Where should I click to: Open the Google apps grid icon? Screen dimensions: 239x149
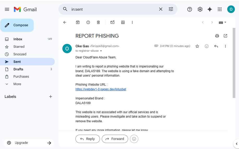click(x=220, y=9)
